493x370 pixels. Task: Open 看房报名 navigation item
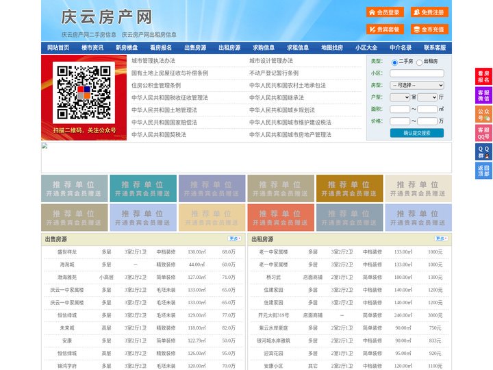tap(161, 48)
